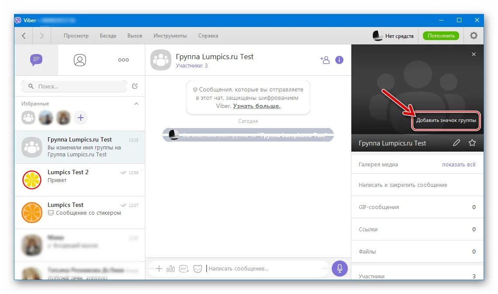
Task: Click the Lumpics Test orange avatar
Action: (32, 213)
